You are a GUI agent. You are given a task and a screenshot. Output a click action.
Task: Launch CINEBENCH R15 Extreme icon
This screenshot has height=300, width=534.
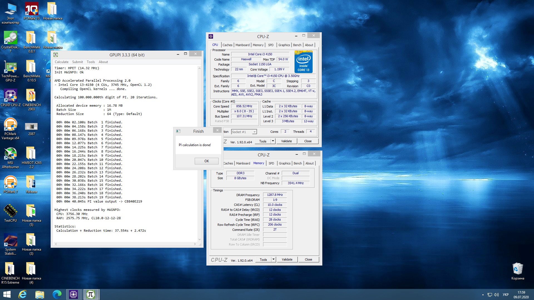coord(10,273)
